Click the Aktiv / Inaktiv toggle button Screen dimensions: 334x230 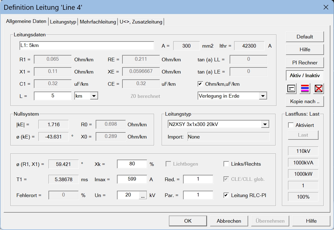[x=304, y=75]
